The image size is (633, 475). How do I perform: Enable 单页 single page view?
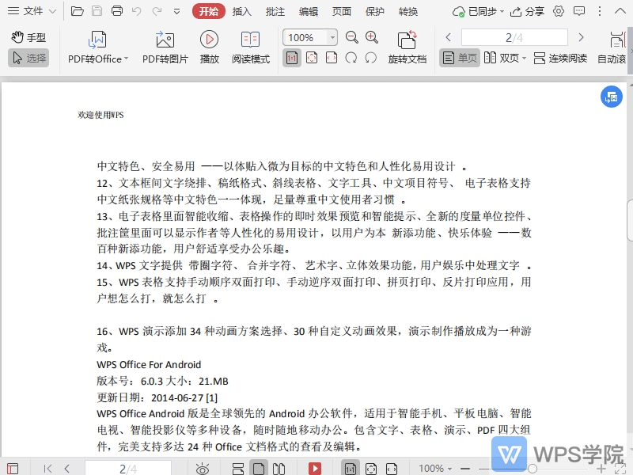(x=460, y=58)
